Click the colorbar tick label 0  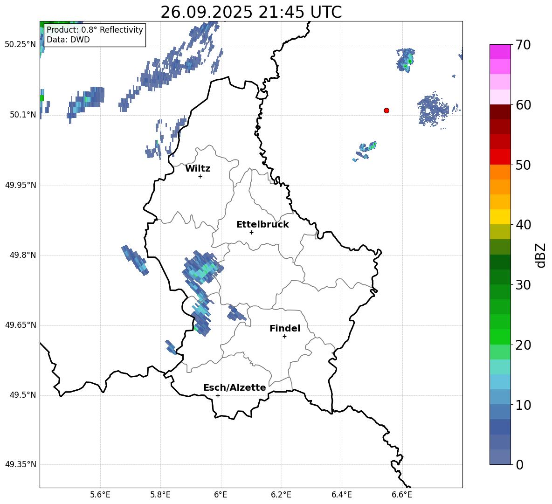click(520, 465)
